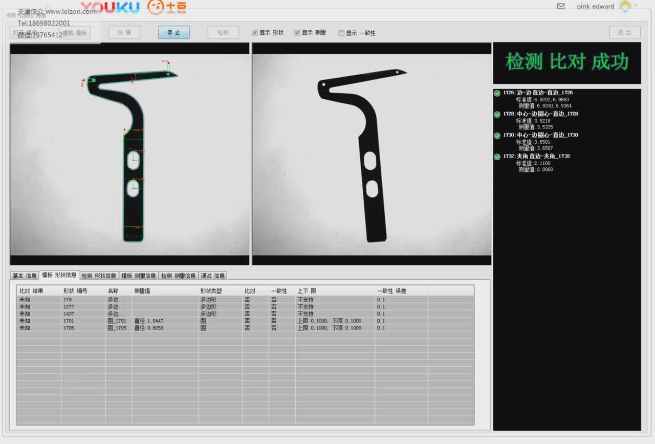This screenshot has width=655, height=444.
Task: Click the 检测 button in toolbar
Action: point(223,33)
